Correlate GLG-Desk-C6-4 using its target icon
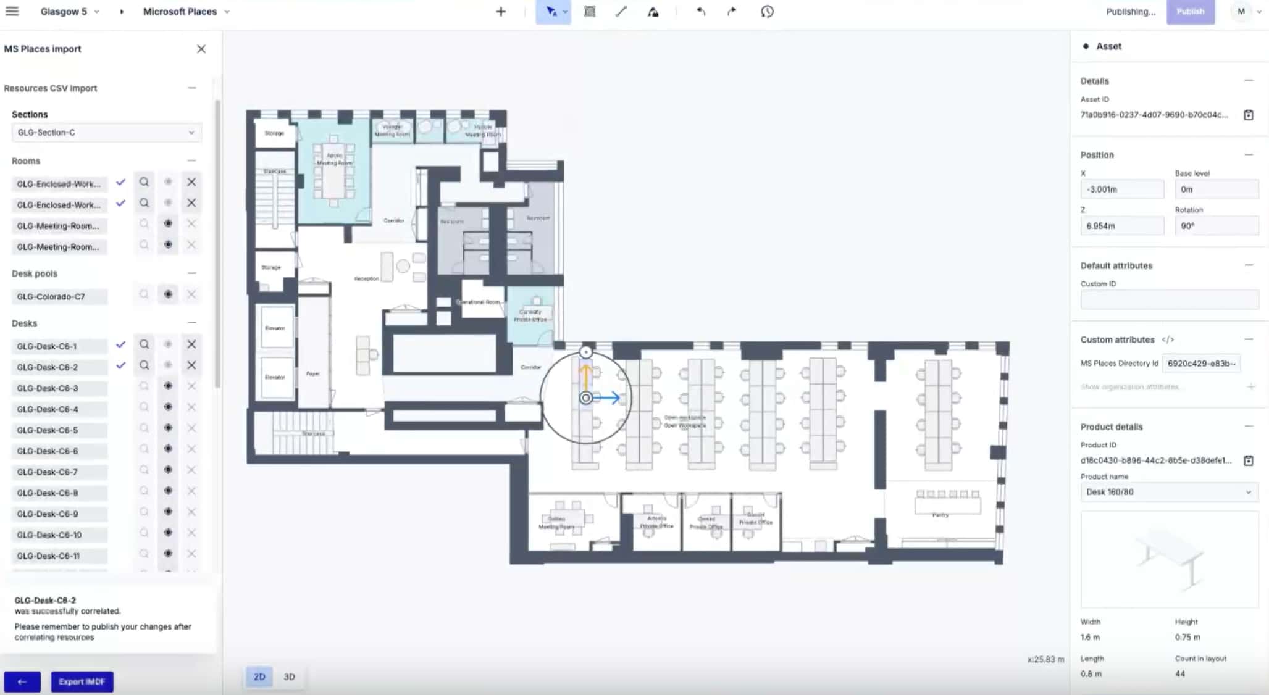 (168, 407)
